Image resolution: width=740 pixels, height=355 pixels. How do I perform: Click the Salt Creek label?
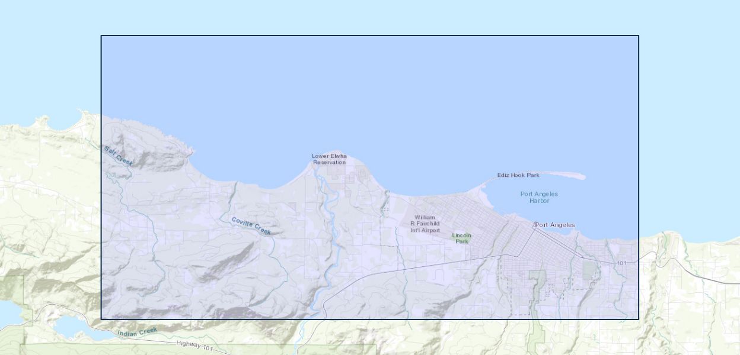tap(119, 156)
